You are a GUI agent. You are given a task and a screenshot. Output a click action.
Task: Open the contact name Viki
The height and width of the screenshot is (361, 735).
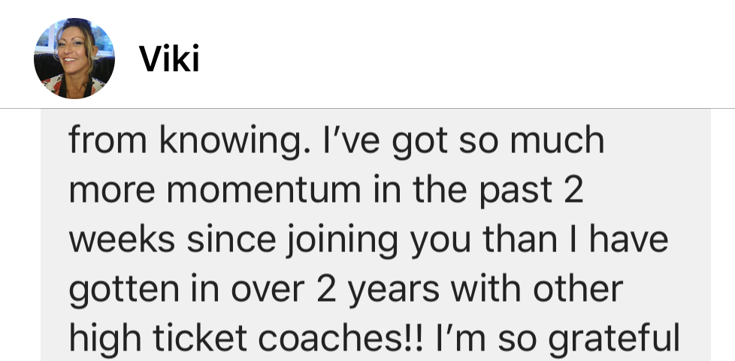169,60
